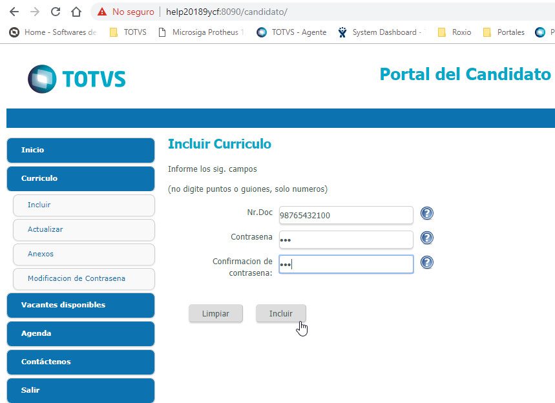
Task: Click Salir to log out
Action: pyautogui.click(x=81, y=390)
